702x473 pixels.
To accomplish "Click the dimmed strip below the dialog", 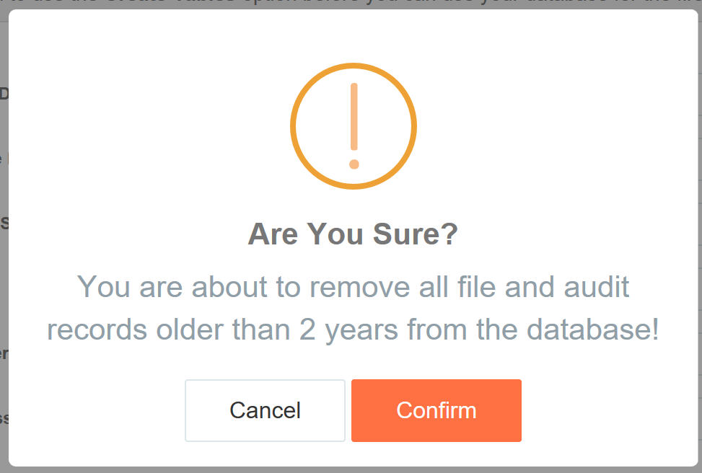I will [x=351, y=470].
